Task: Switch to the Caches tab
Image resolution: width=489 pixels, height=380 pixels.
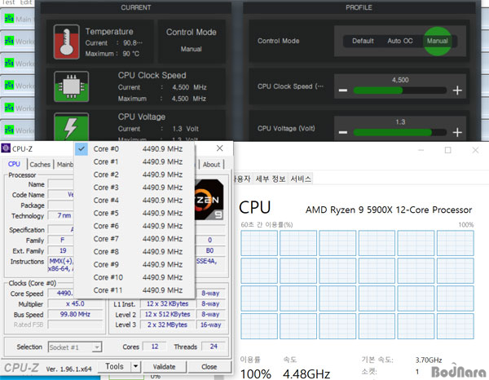Action: pos(40,165)
